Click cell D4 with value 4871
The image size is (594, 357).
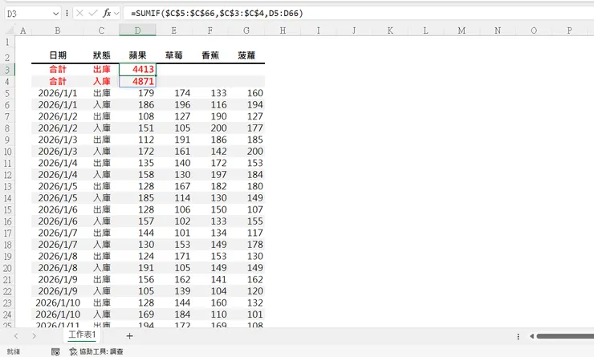[137, 81]
